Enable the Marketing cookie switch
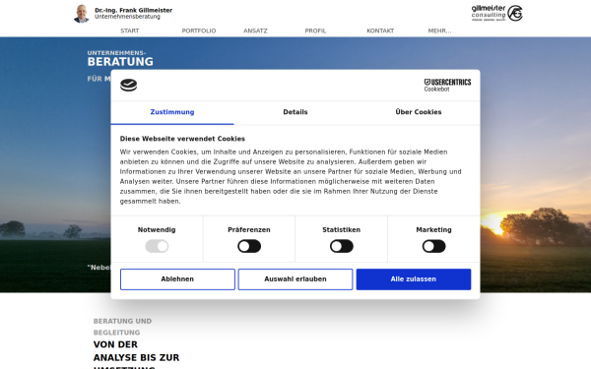The image size is (591, 369). point(433,246)
